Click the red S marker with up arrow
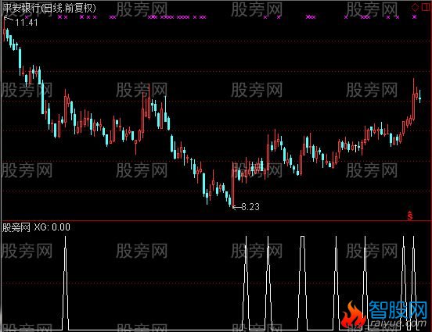The width and height of the screenshot is (432, 332). (x=410, y=216)
